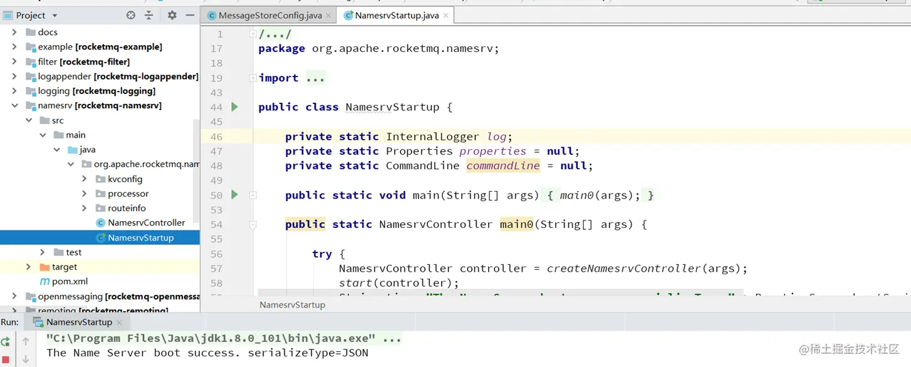The width and height of the screenshot is (911, 367).
Task: Close the MessageStoreConfig.java tab
Action: click(328, 16)
